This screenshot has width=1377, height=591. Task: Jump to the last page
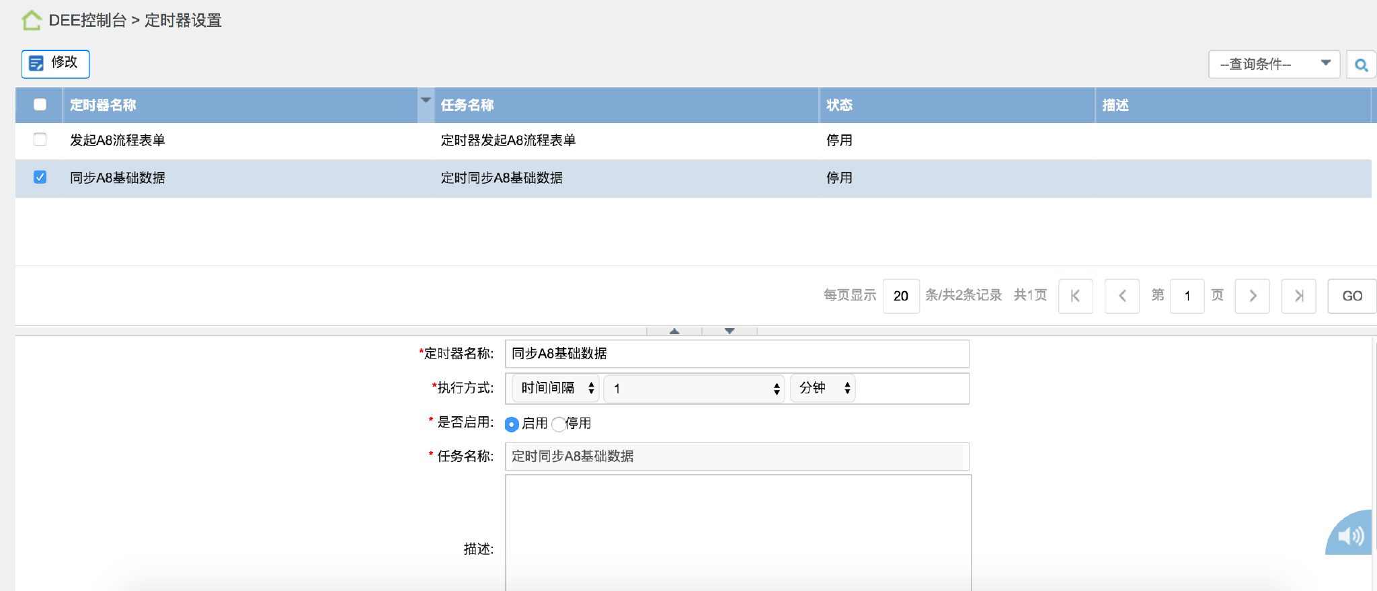[x=1298, y=296]
